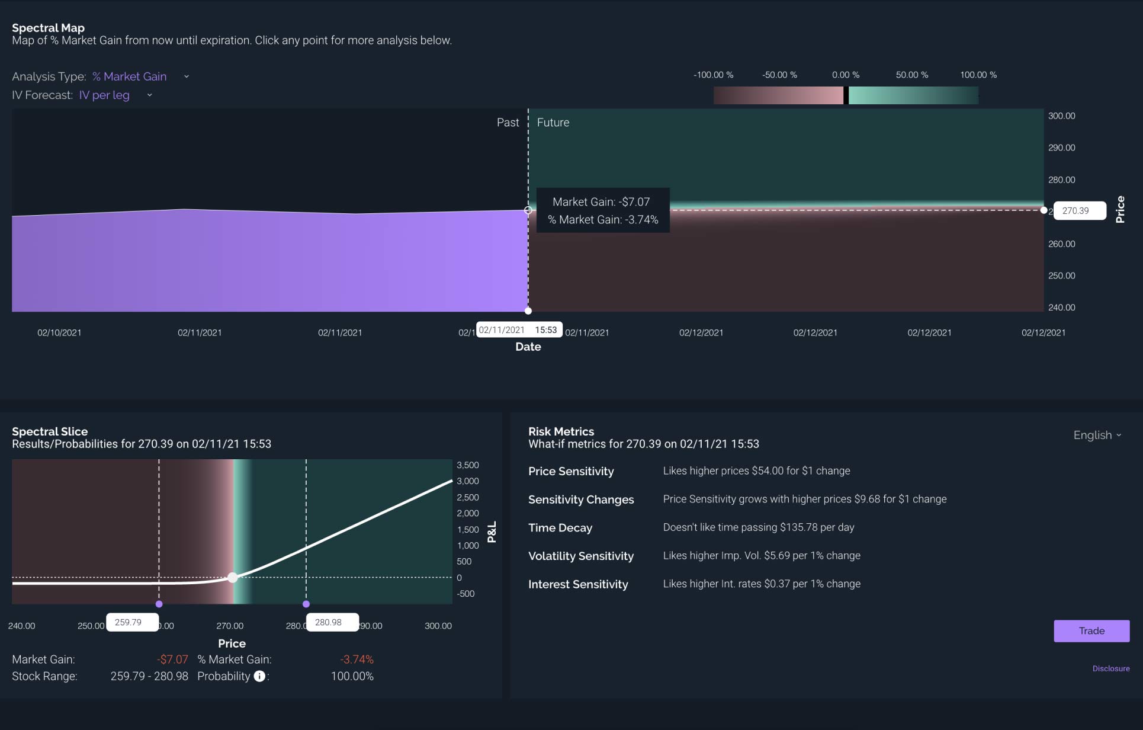The height and width of the screenshot is (730, 1143).
Task: Click the 259.79 lower range handle label
Action: point(131,622)
